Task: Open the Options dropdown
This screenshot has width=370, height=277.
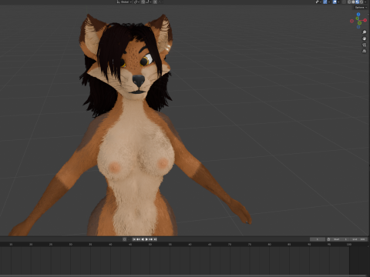Action: click(361, 8)
